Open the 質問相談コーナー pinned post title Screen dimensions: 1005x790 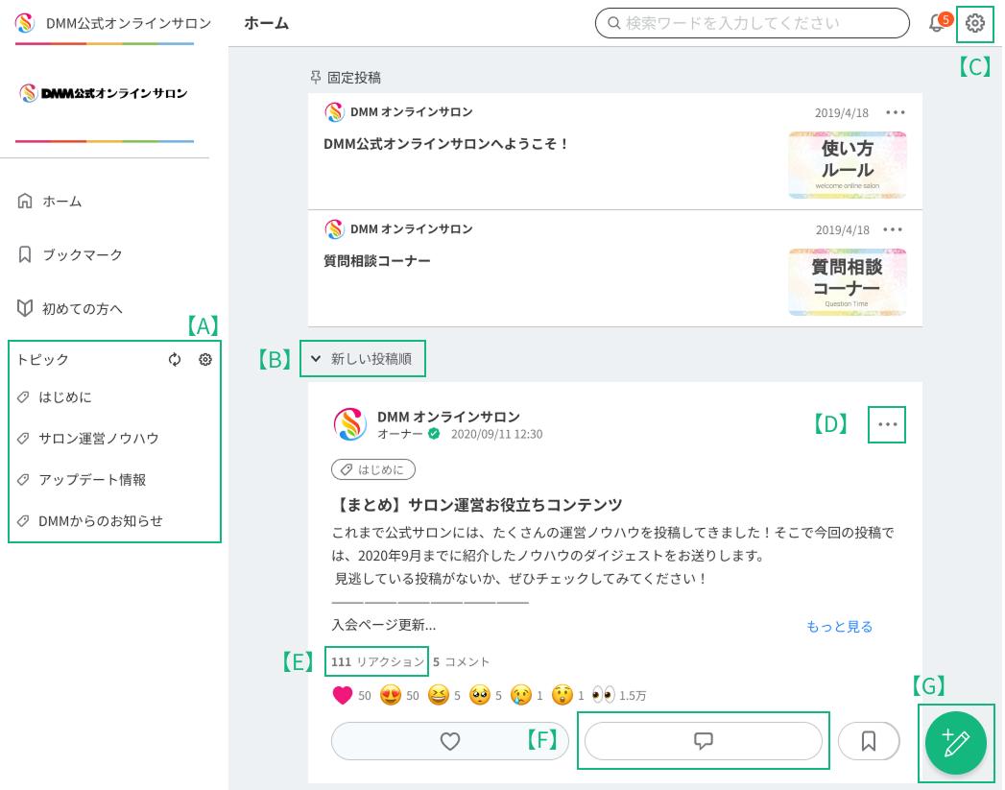coord(377,261)
